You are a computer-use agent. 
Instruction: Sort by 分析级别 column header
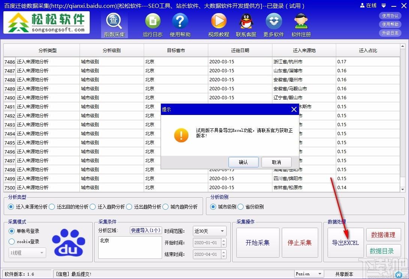click(112, 50)
